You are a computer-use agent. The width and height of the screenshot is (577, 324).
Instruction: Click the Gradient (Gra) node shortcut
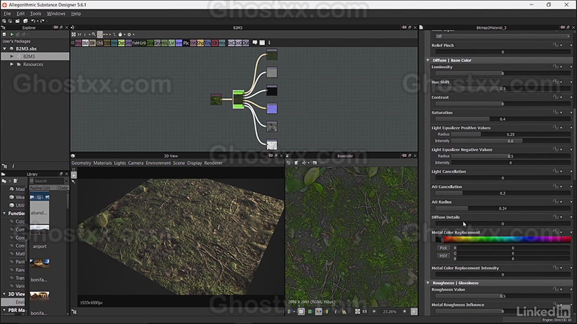click(x=150, y=43)
